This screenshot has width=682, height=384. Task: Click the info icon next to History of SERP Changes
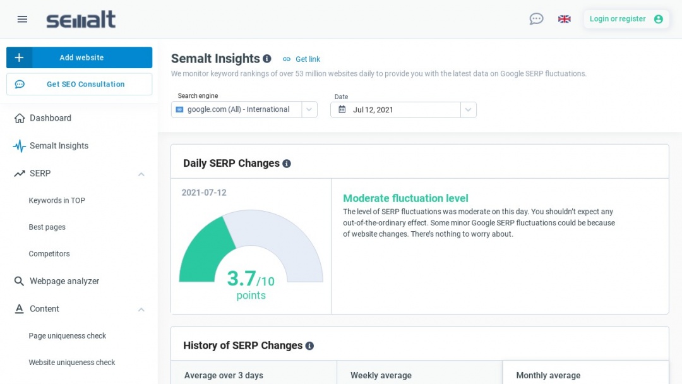pos(309,346)
